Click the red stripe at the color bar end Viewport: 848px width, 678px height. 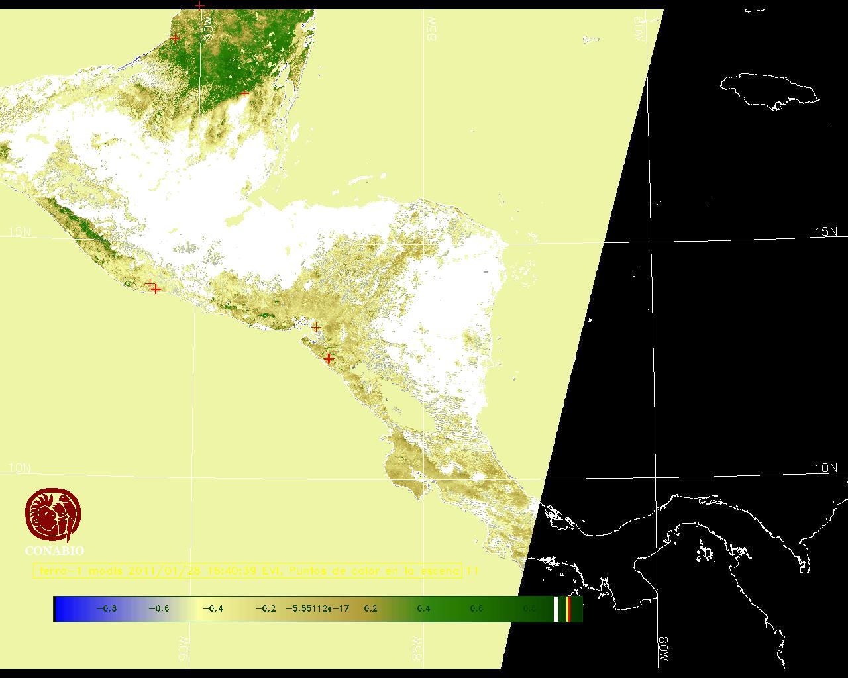[568, 608]
